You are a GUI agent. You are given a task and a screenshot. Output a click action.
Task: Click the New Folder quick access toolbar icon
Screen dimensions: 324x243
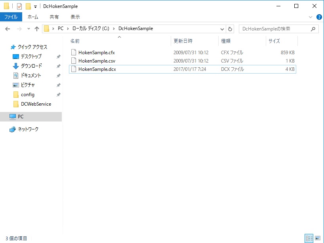[28, 6]
